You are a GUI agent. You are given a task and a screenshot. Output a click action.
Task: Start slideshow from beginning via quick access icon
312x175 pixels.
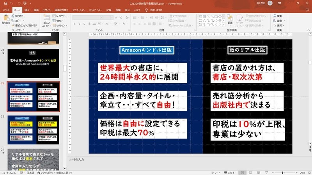pyautogui.click(x=25, y=3)
